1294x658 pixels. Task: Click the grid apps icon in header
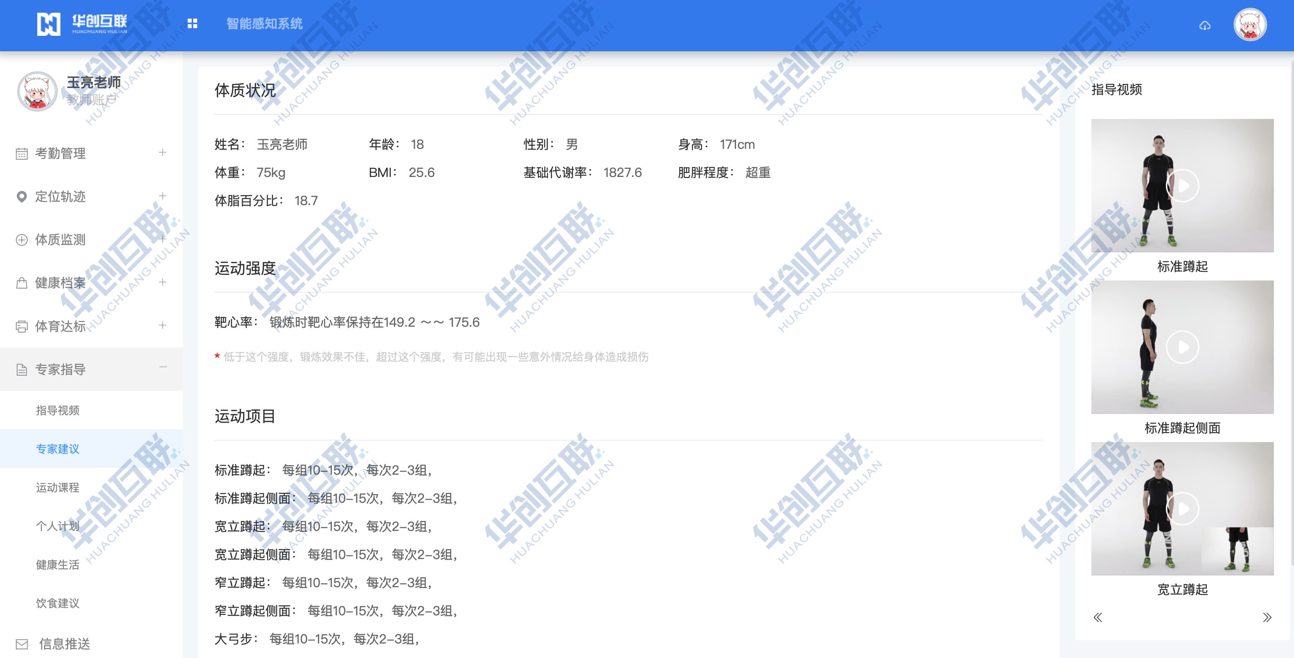[192, 24]
